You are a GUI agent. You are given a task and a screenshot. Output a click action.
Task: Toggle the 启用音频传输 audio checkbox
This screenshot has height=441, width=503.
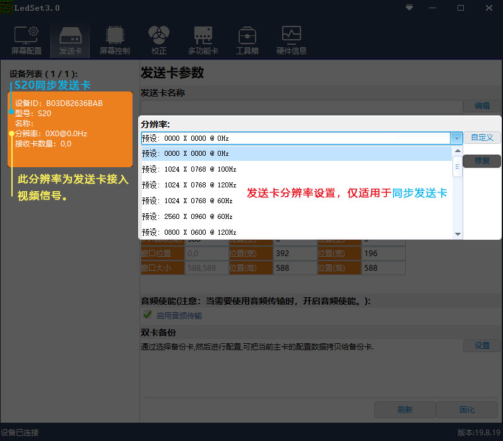pyautogui.click(x=148, y=315)
